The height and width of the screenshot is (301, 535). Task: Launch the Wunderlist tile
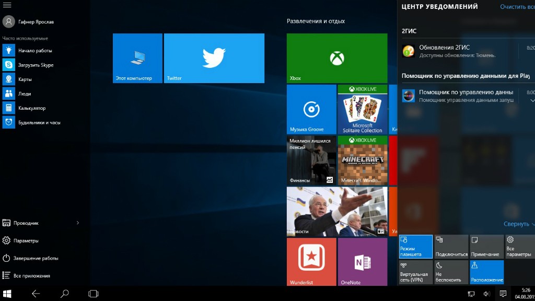pyautogui.click(x=311, y=262)
